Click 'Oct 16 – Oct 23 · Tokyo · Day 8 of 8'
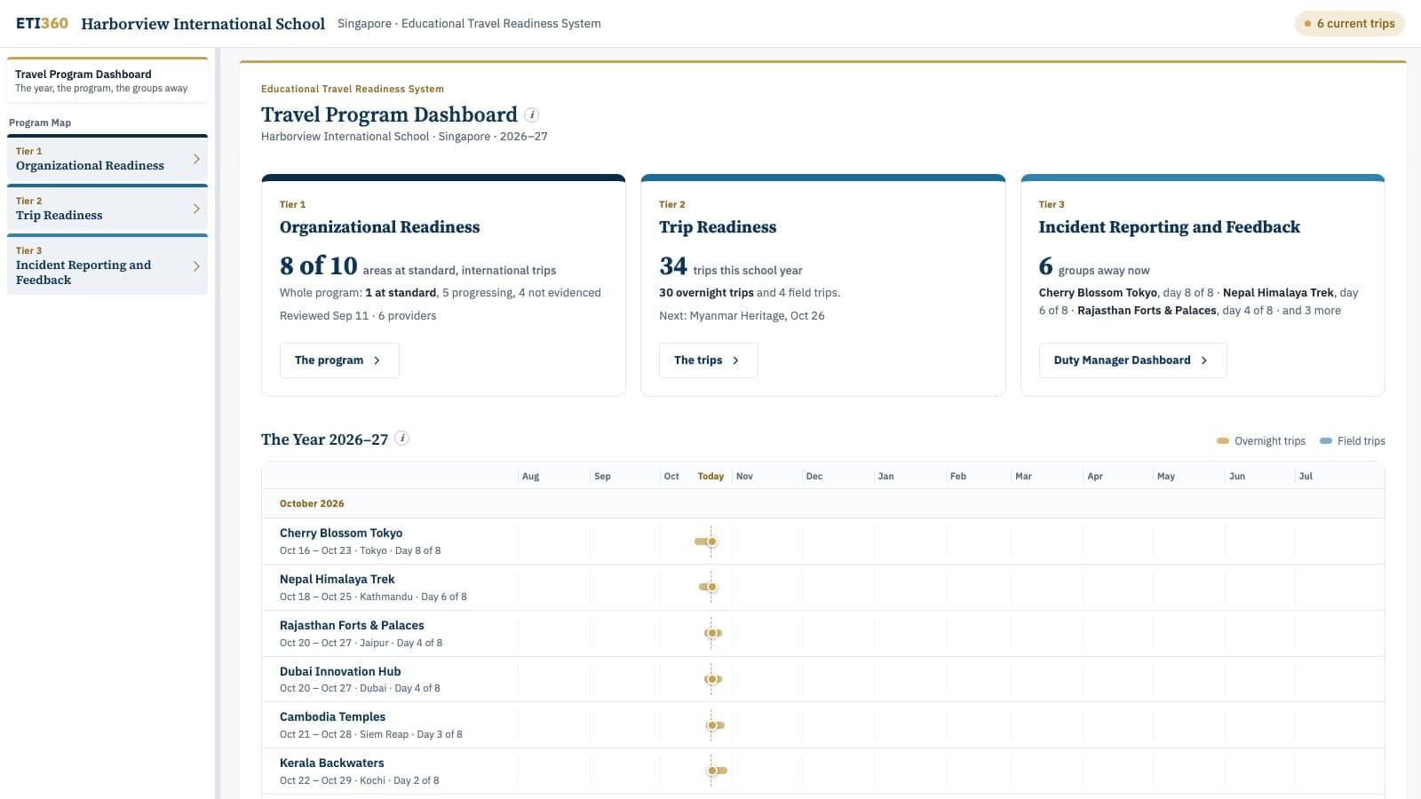This screenshot has height=799, width=1421. [x=360, y=550]
